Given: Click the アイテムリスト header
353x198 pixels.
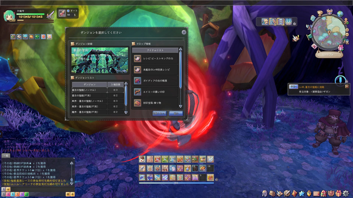Looking at the screenshot, I should coord(155,50).
